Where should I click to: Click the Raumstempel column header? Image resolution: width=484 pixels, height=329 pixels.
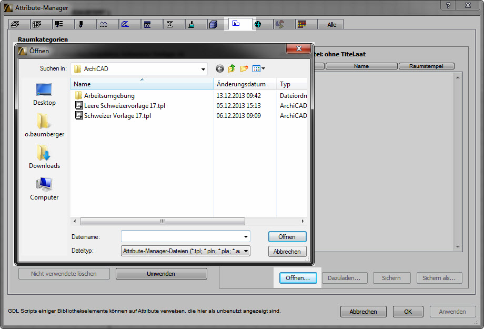coord(426,66)
